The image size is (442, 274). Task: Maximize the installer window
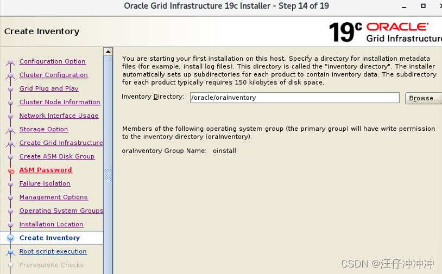pos(423,5)
